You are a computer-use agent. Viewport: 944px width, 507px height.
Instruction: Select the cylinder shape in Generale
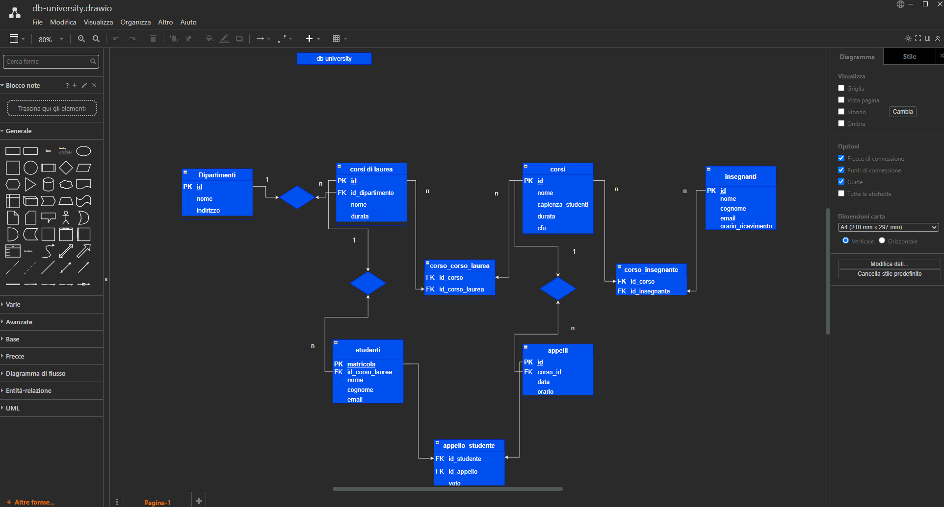point(48,184)
